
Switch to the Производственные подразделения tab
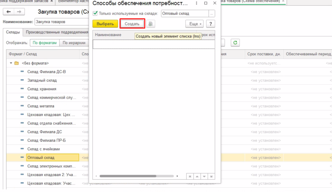57,32
